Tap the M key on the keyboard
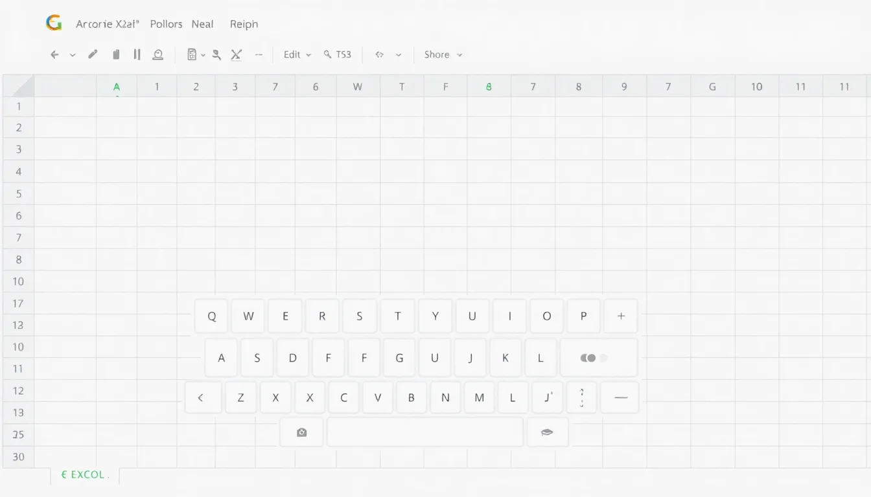 tap(479, 398)
